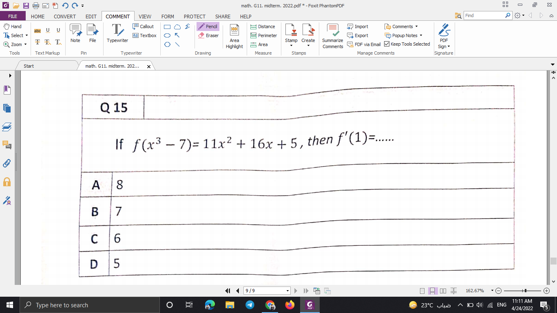Select the Distance measure tool

click(263, 26)
